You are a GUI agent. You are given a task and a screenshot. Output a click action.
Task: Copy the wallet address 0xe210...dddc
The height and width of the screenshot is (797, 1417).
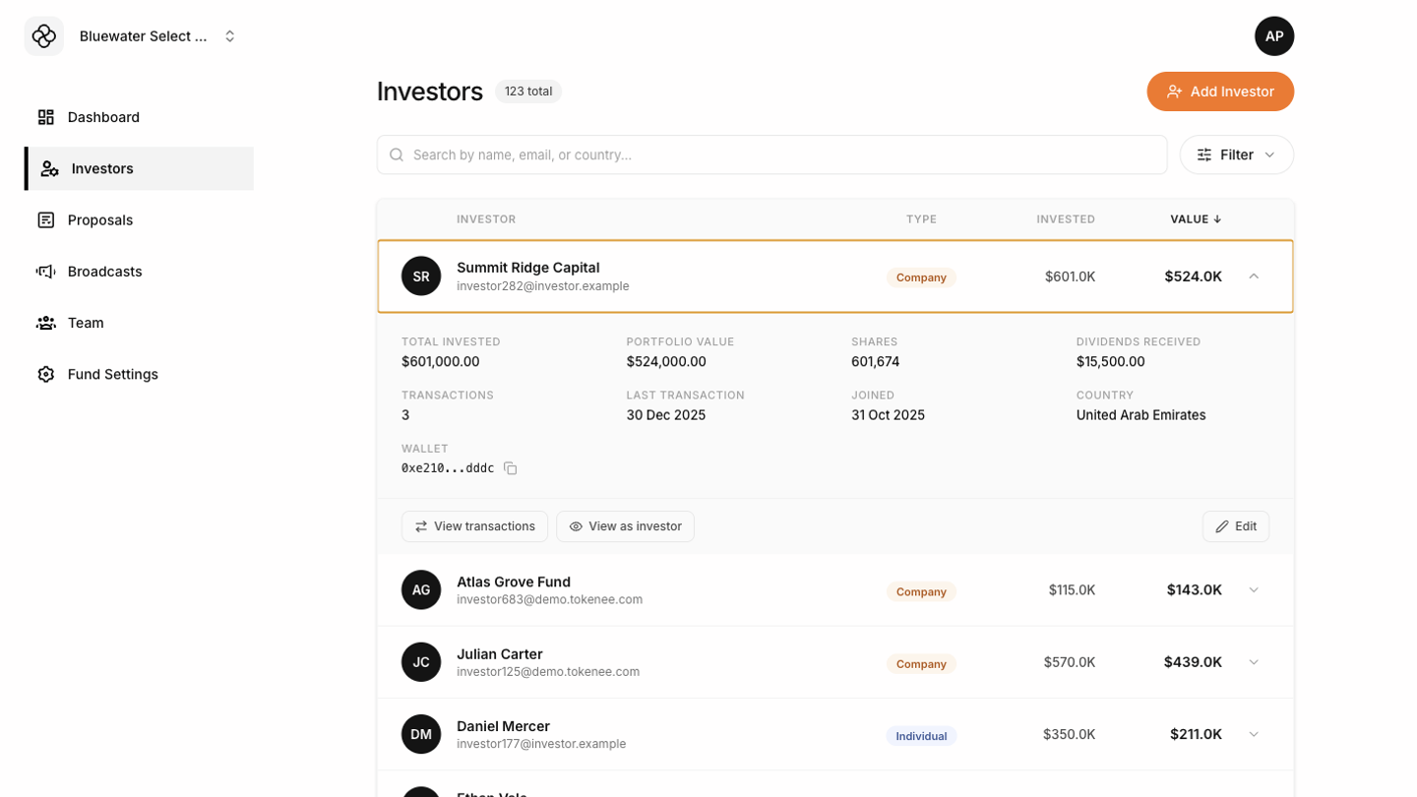click(510, 468)
